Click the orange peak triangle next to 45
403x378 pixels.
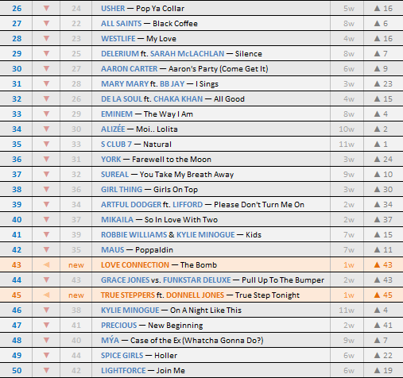tap(377, 295)
